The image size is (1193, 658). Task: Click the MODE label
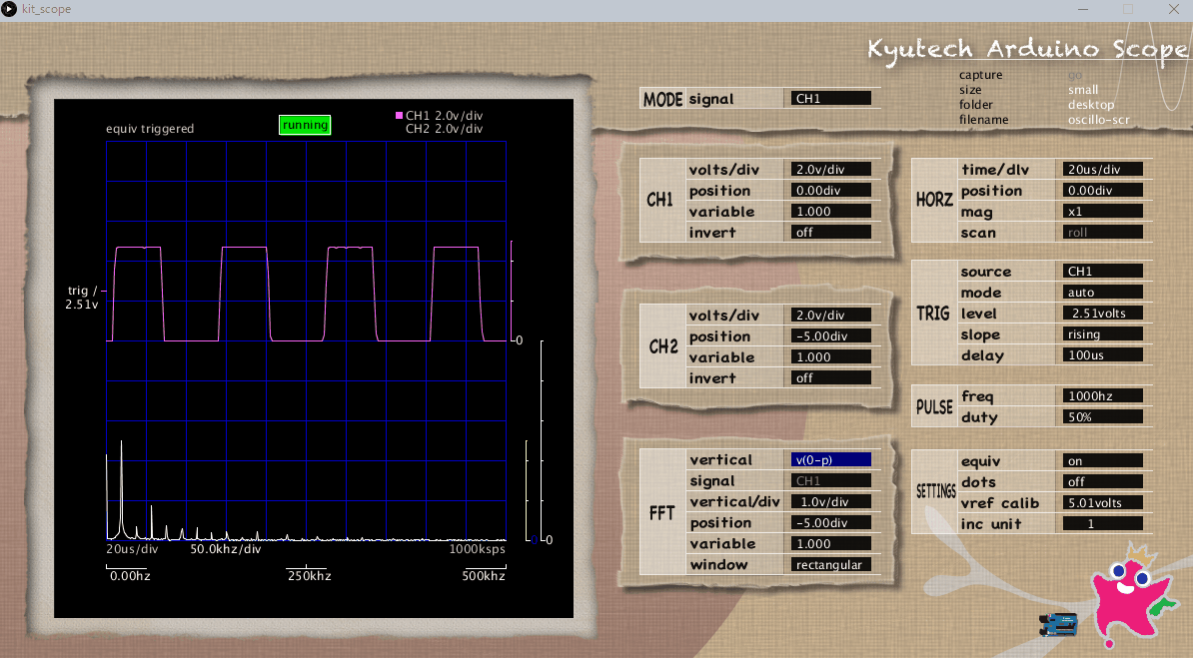pyautogui.click(x=662, y=100)
